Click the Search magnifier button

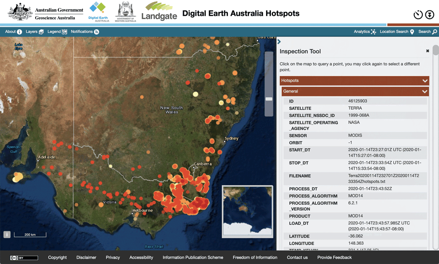[x=428, y=32]
